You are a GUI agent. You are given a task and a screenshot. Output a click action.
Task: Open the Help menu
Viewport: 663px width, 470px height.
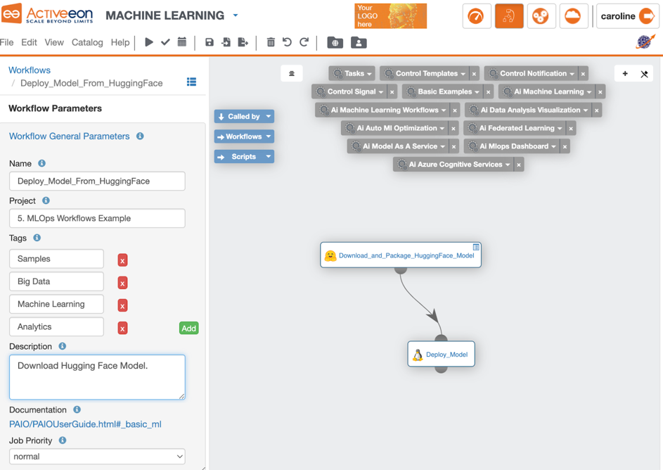120,42
